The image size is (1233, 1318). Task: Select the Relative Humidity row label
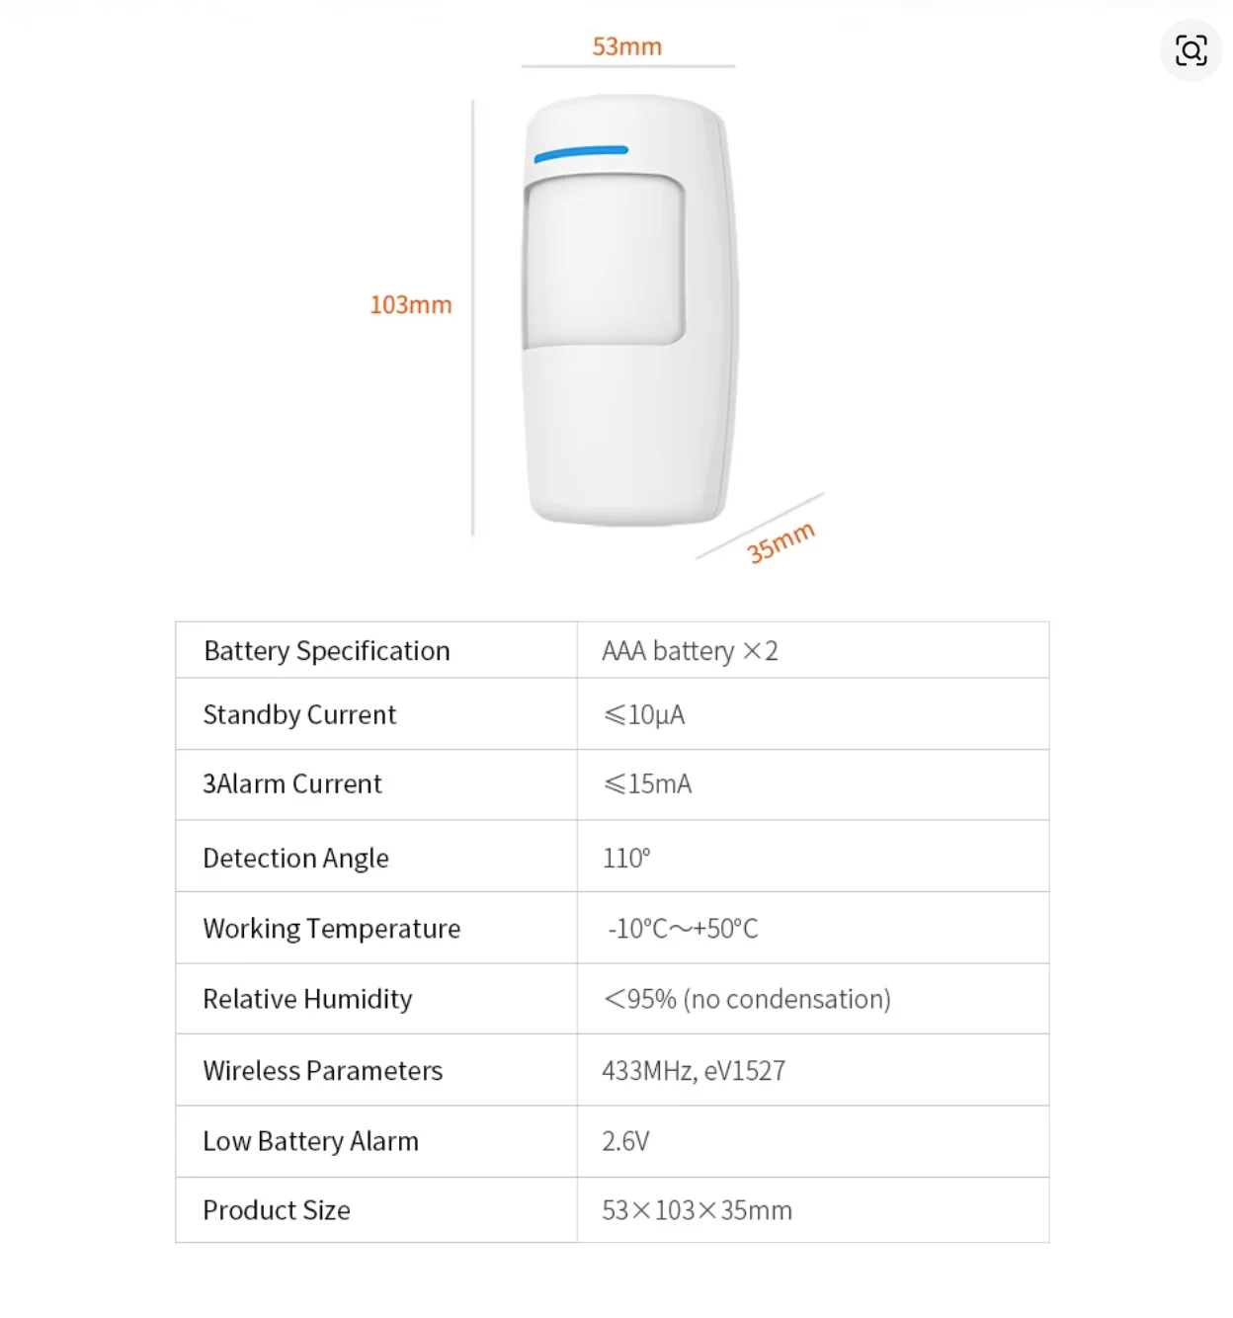coord(307,999)
